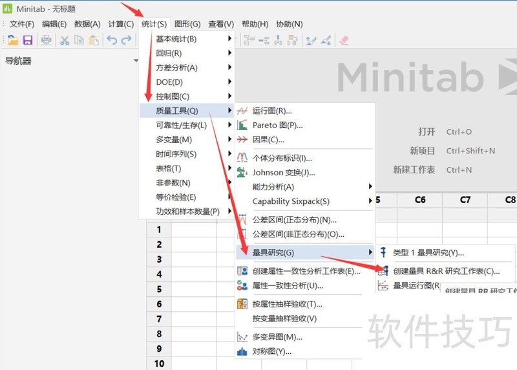Expand the 能力分析(A) submenu

370,186
